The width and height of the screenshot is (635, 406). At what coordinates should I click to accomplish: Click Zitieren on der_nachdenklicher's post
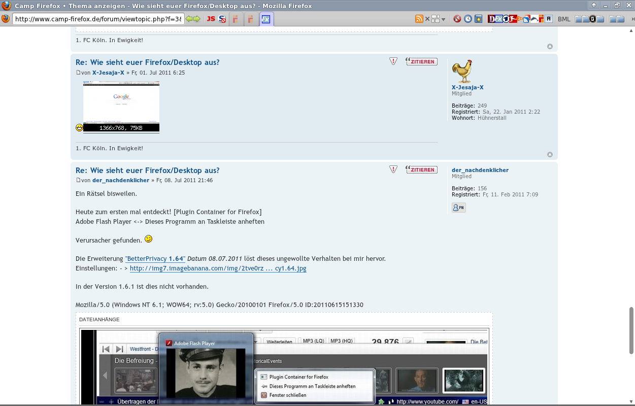[422, 170]
